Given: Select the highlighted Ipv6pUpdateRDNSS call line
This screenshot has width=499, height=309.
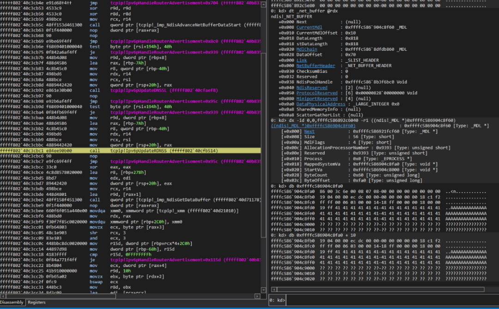Looking at the screenshot, I should pos(130,151).
